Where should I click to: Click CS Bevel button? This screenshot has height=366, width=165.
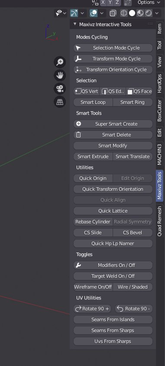click(133, 233)
